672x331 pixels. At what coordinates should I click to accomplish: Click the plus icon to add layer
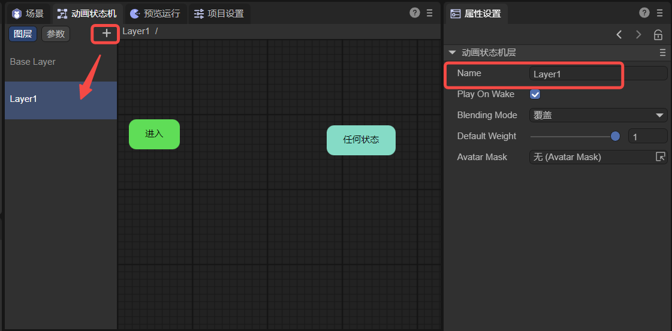coord(106,34)
